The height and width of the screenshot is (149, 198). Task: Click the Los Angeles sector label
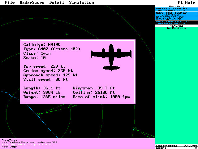point(166,146)
